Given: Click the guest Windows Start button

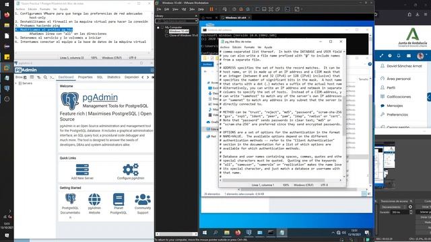Looking at the screenshot, I should click(x=205, y=233).
